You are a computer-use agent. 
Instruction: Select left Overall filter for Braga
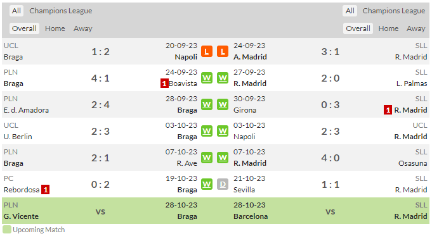[x=24, y=28]
